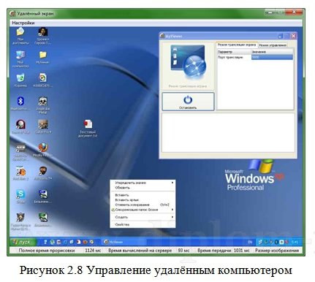Open the Настройки menu
Screen dimensions: 315x282
(23, 23)
